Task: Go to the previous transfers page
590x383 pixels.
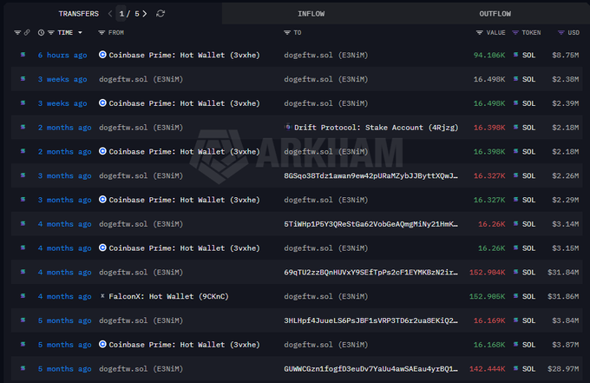Action: [x=110, y=14]
